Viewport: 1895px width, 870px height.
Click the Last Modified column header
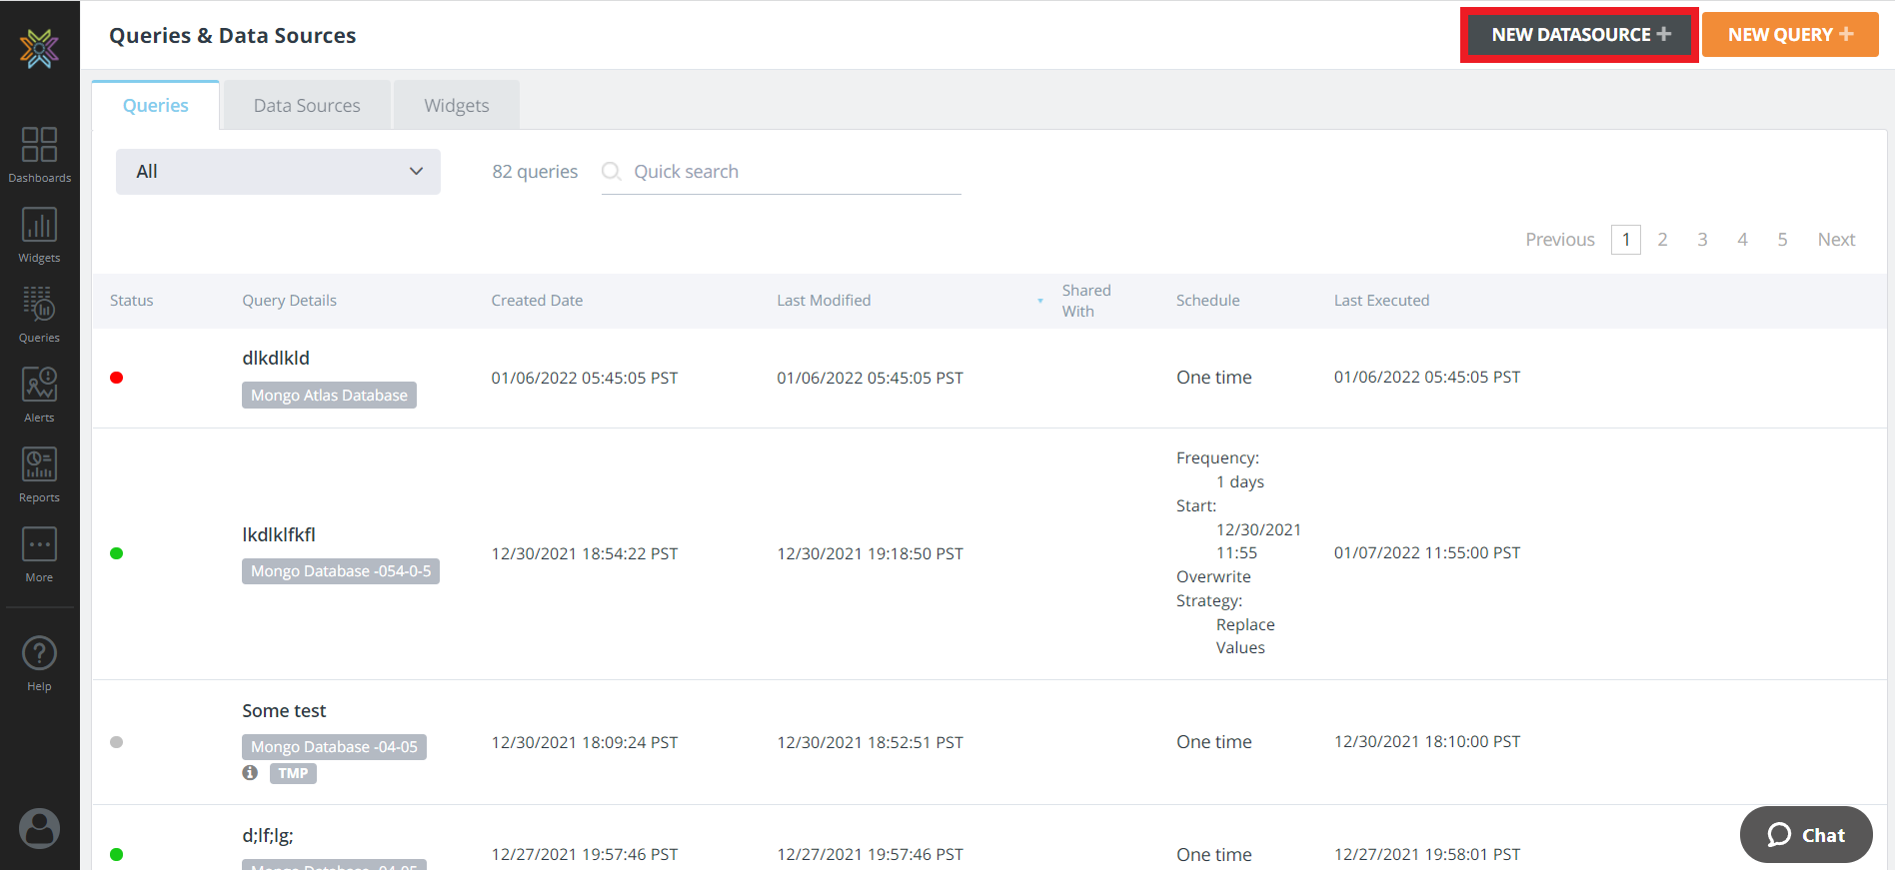(x=824, y=301)
